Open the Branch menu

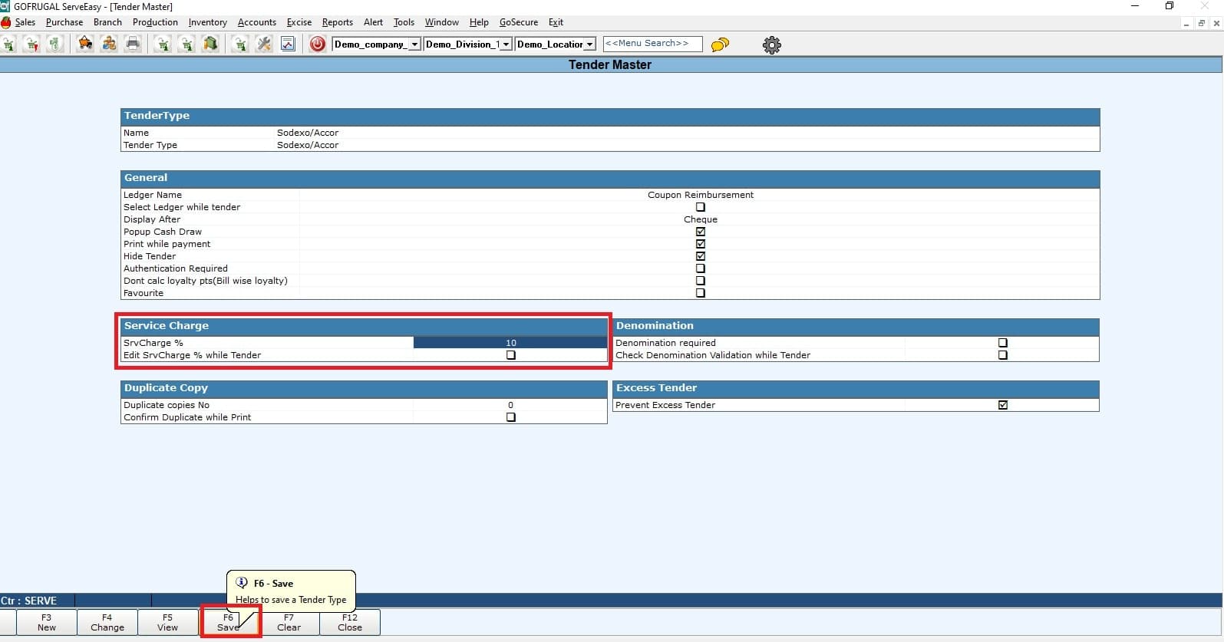[107, 22]
